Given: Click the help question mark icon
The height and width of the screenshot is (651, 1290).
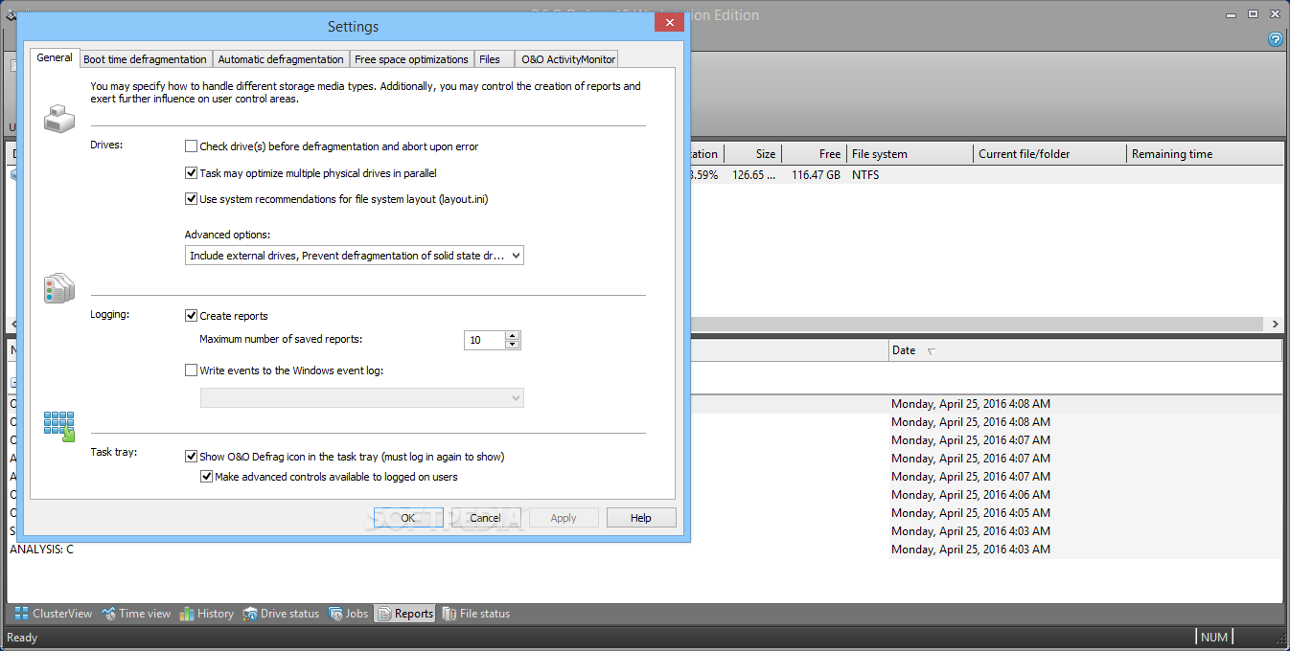Looking at the screenshot, I should pos(1275,39).
